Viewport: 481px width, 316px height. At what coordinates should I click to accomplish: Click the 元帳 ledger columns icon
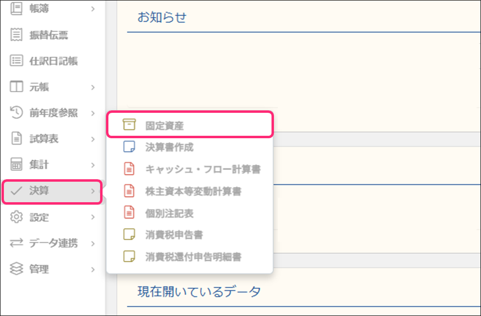[x=17, y=87]
